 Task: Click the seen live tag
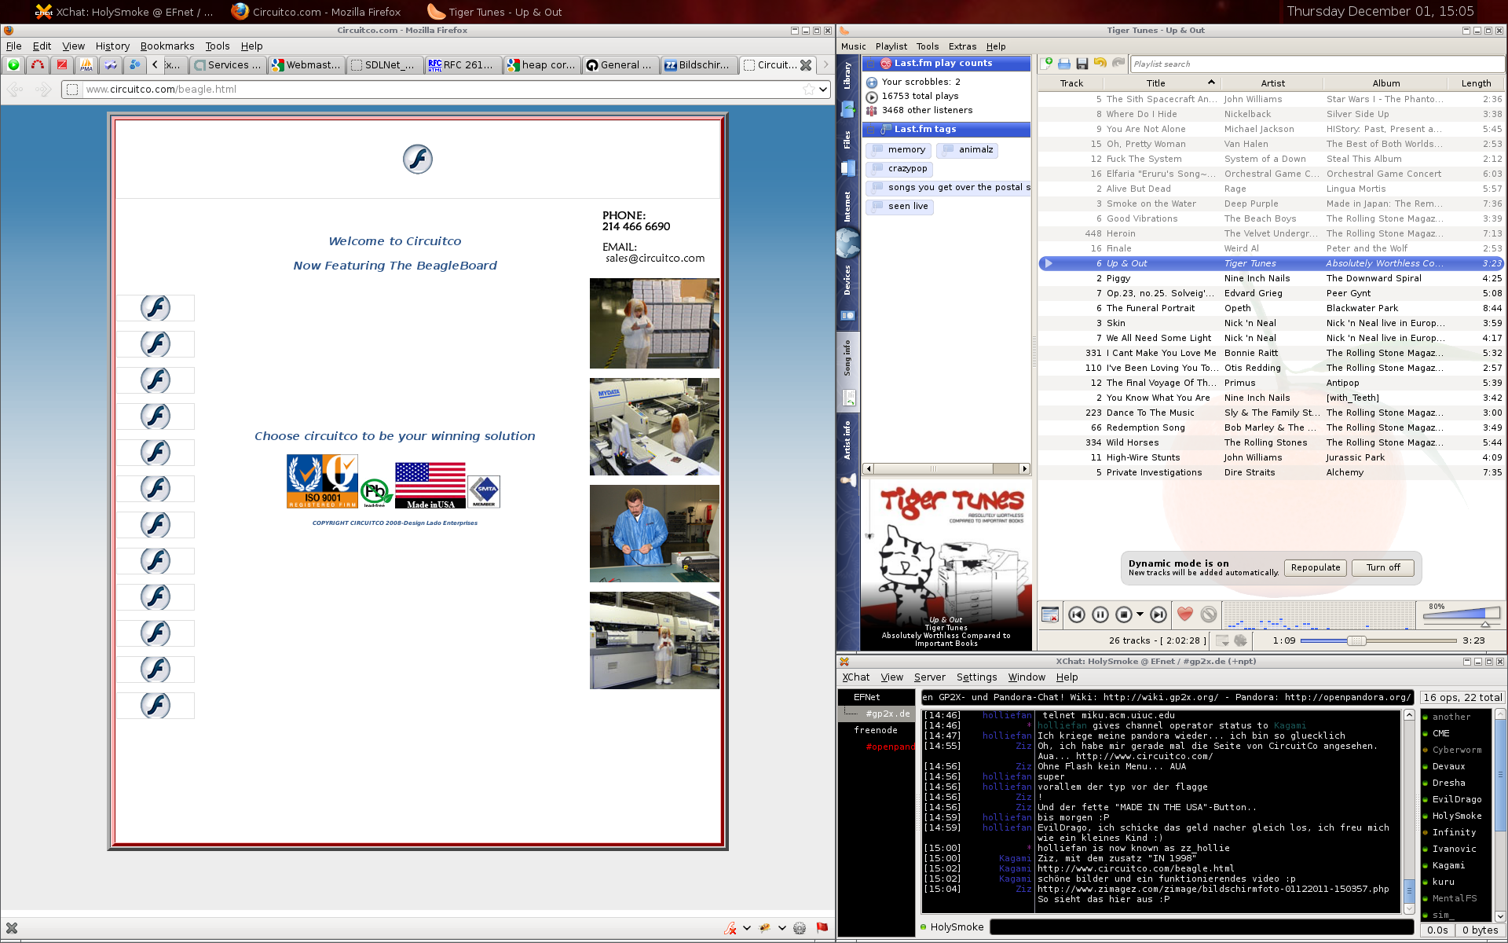[899, 207]
